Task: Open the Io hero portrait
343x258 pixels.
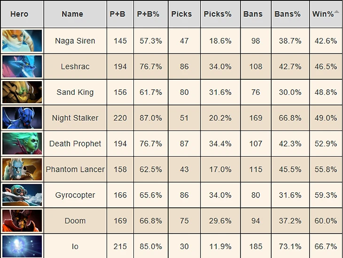Action: tap(22, 246)
